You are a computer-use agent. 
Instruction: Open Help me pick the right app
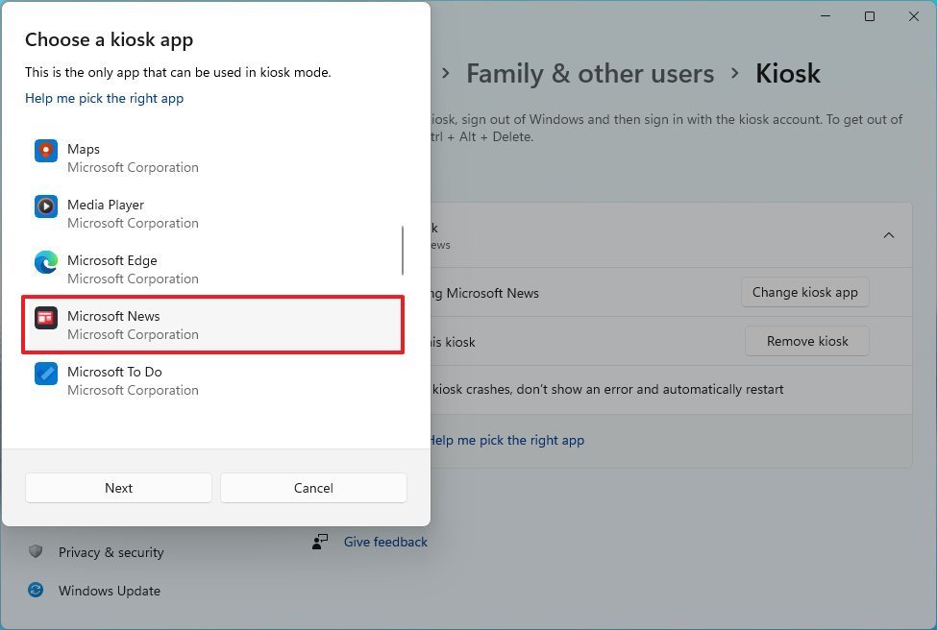(x=104, y=98)
